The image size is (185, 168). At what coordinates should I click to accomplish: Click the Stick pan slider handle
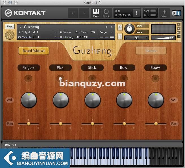click(x=92, y=124)
